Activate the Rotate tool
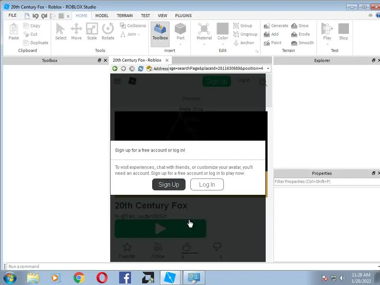380x285 pixels. 108,32
